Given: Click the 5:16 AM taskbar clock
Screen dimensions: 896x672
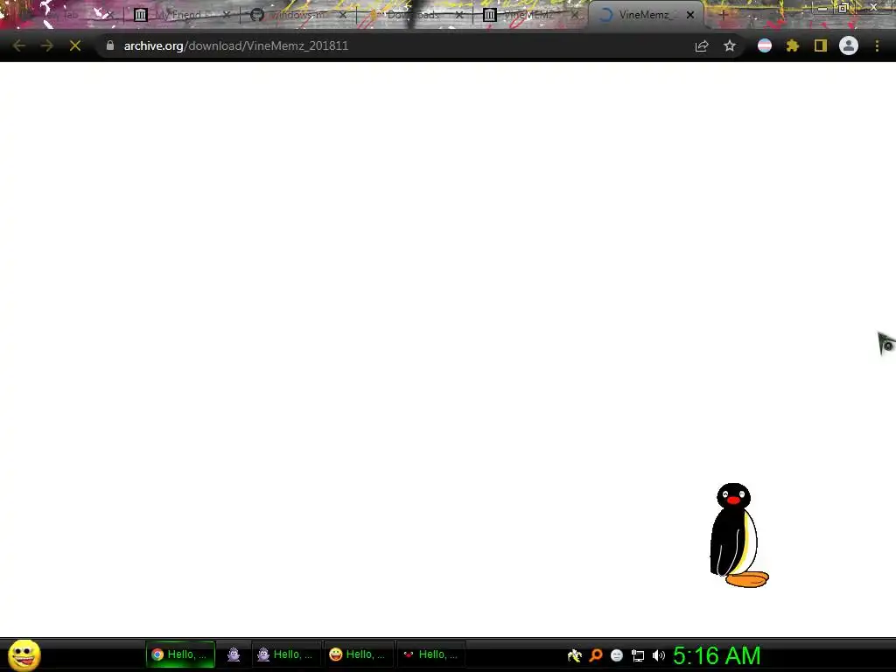Looking at the screenshot, I should pyautogui.click(x=717, y=655).
